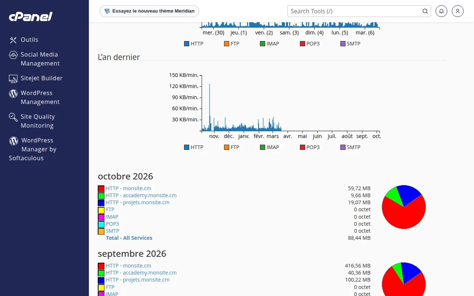
Task: Click Essayez le nouveau thème Meridian button
Action: (149, 11)
